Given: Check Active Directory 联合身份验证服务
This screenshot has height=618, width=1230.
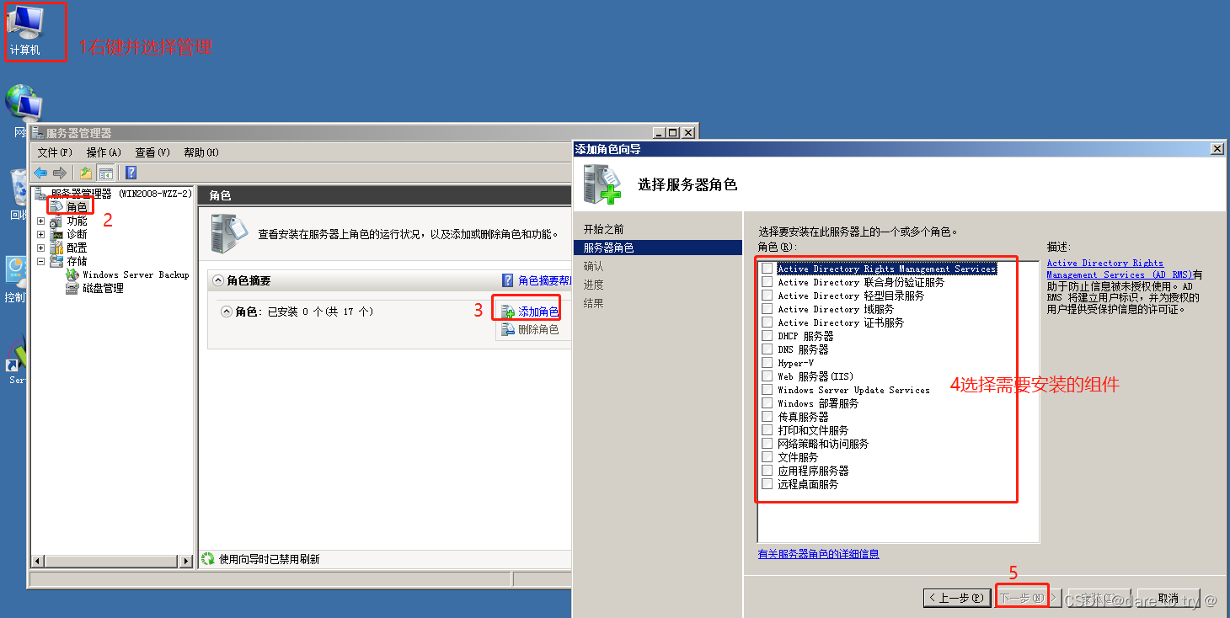Looking at the screenshot, I should [x=767, y=282].
